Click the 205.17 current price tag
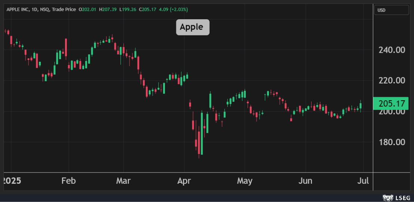Viewport: 414px width, 202px height. click(391, 104)
